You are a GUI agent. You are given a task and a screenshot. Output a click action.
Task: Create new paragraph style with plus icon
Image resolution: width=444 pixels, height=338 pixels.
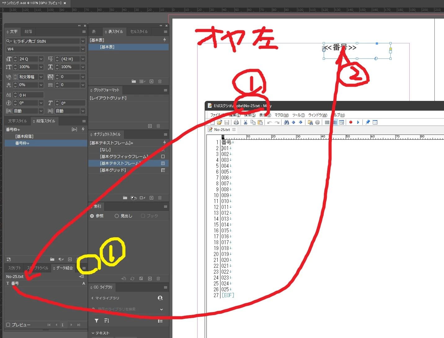click(x=70, y=259)
